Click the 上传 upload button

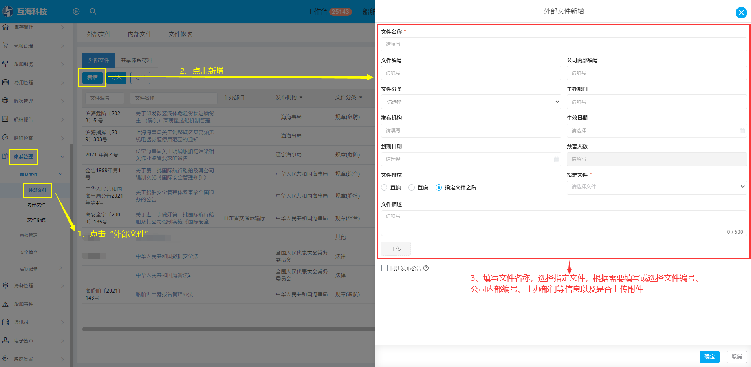coord(396,249)
